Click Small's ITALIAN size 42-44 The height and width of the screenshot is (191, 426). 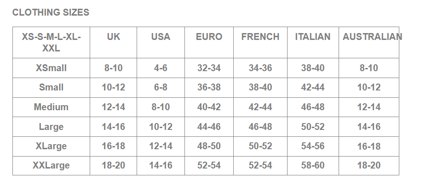click(x=313, y=87)
